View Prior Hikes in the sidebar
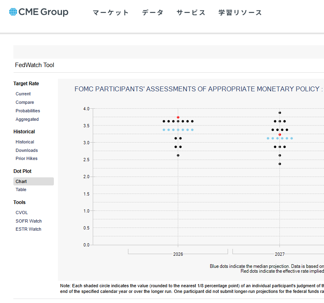 pyautogui.click(x=27, y=158)
